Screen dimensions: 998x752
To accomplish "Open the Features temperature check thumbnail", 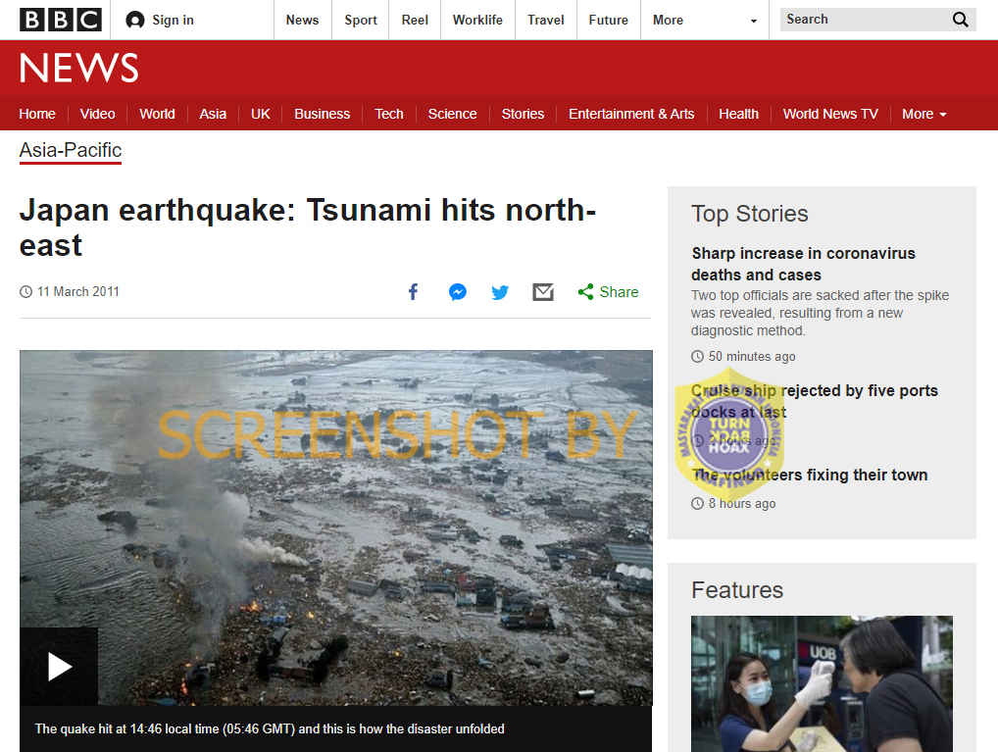I will [822, 683].
